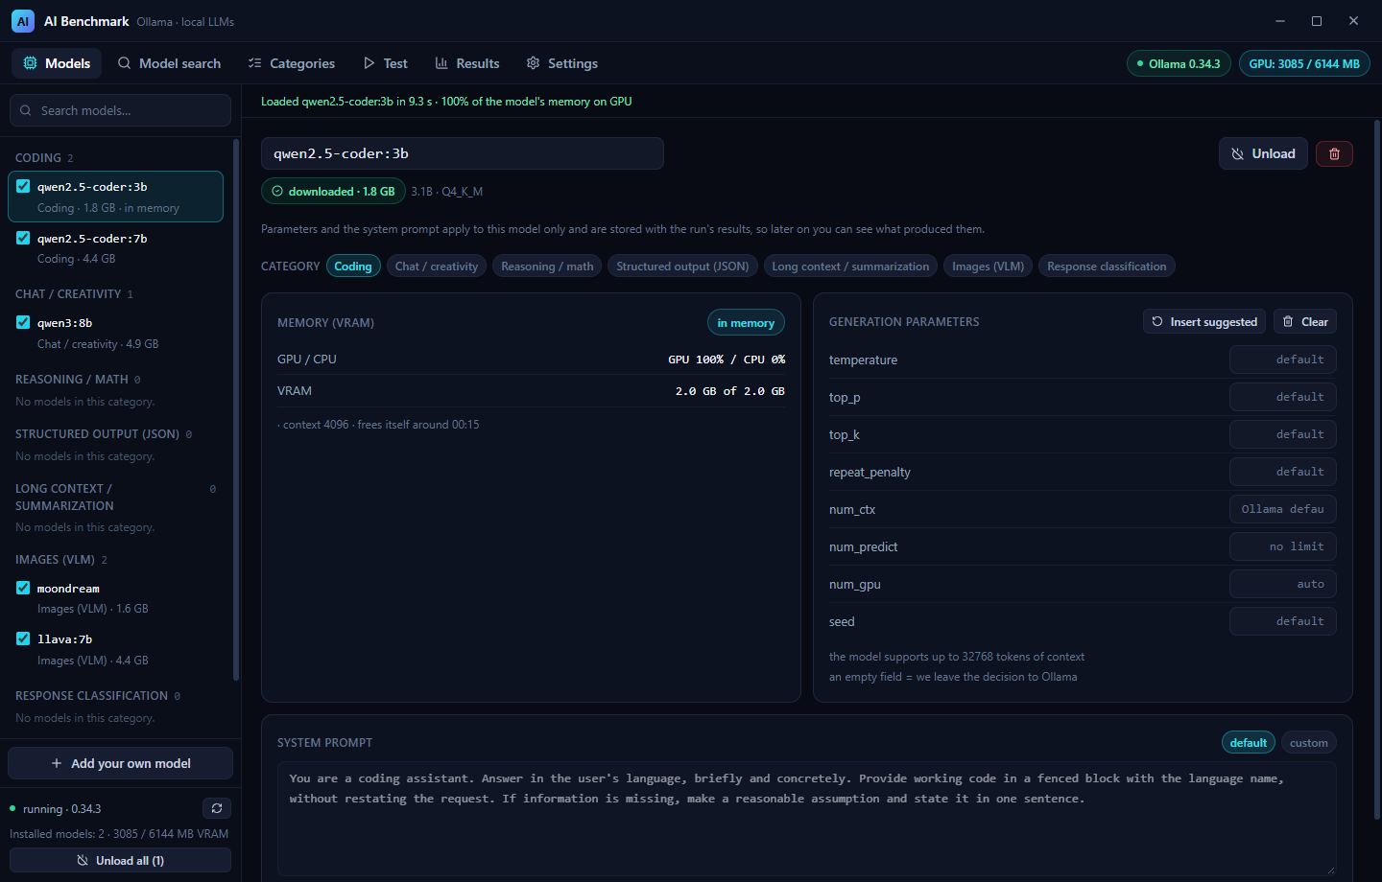
Task: Enable the Long context / summarization chip
Action: coord(850,267)
